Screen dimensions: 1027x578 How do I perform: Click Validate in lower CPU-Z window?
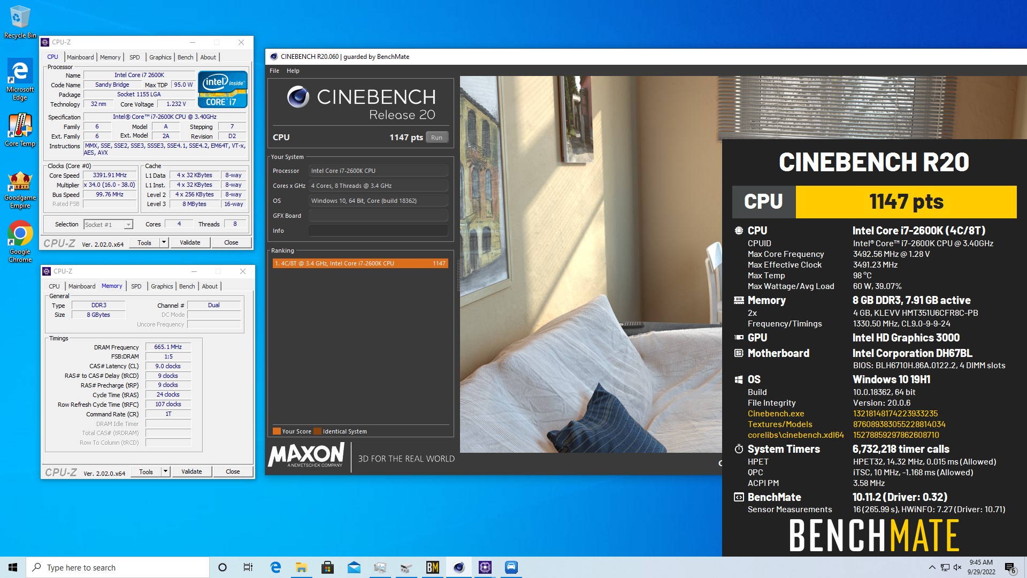[x=191, y=471]
